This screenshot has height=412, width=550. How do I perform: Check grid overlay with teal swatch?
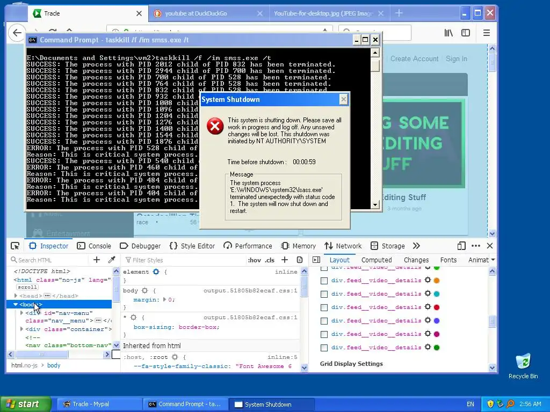(324, 294)
